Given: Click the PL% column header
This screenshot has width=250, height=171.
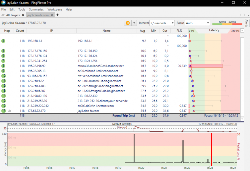Looking at the screenshot, I should click(179, 31).
